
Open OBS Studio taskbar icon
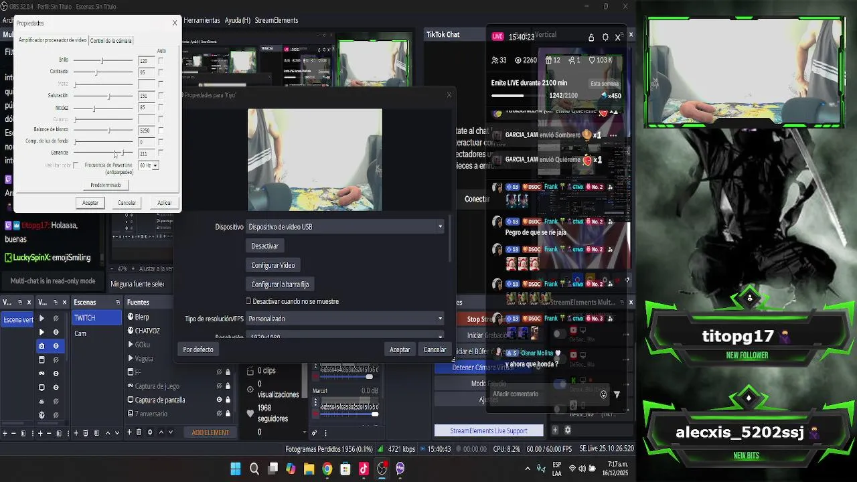tap(382, 469)
